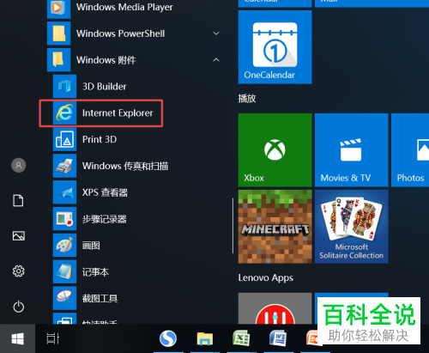
Task: Open the Minecraft tile
Action: click(x=275, y=227)
